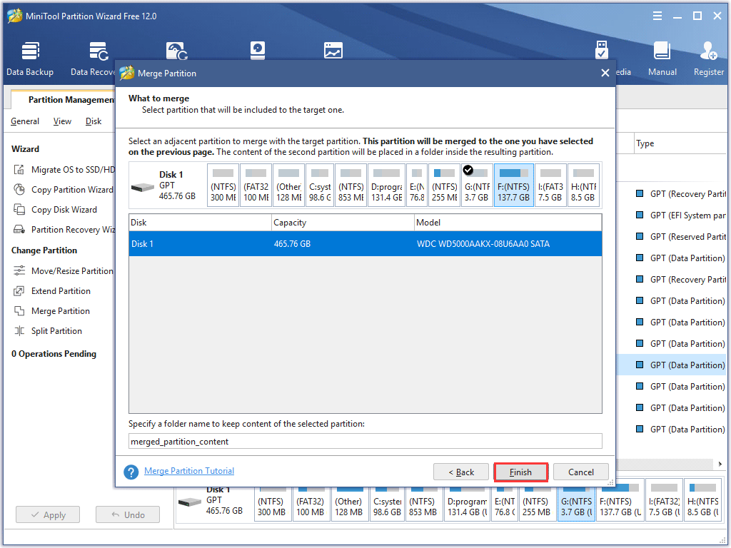Select (Other) 128 MB partition in dialog
The image size is (731, 548).
[x=288, y=185]
